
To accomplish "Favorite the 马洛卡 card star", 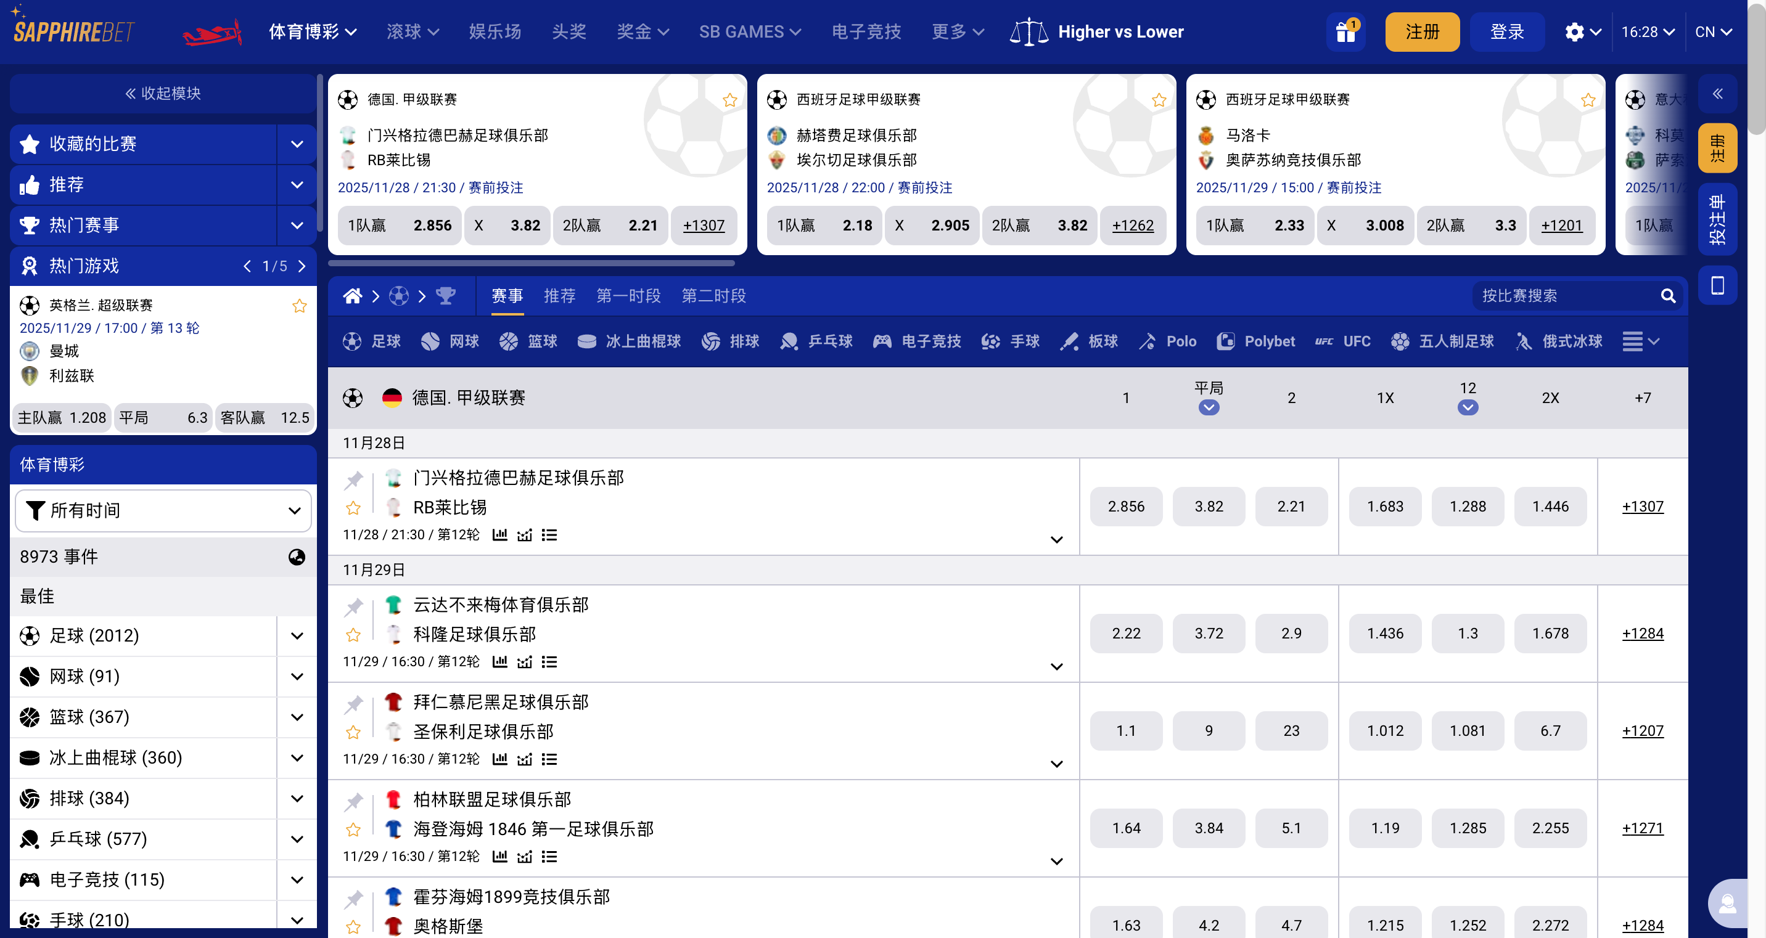I will tap(1588, 100).
